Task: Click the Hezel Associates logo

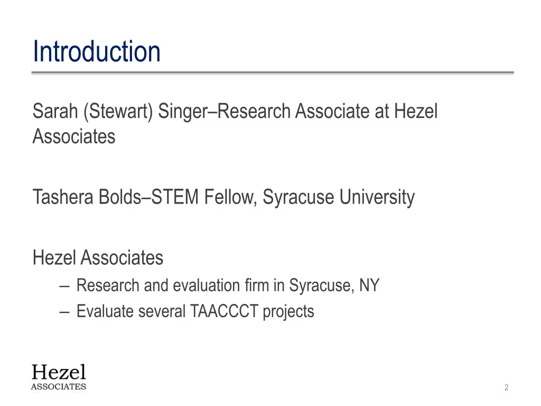Action: (59, 377)
